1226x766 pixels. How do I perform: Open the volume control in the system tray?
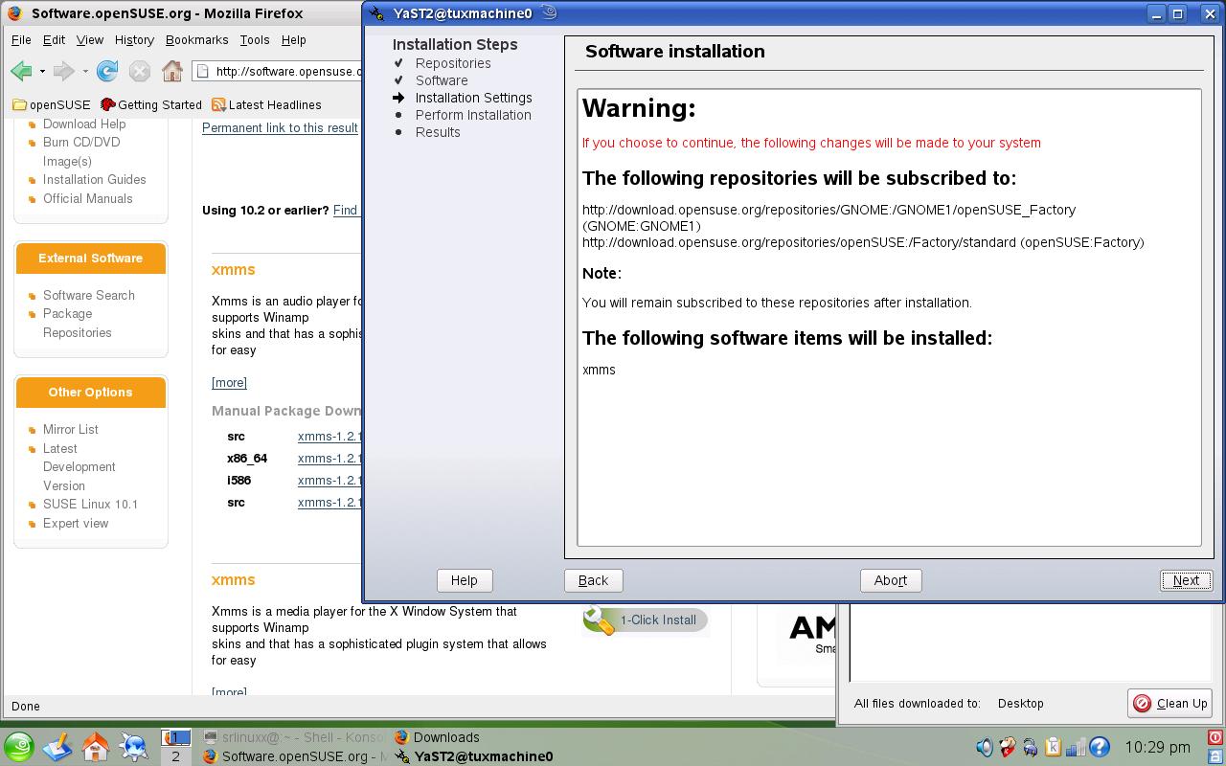[x=985, y=747]
